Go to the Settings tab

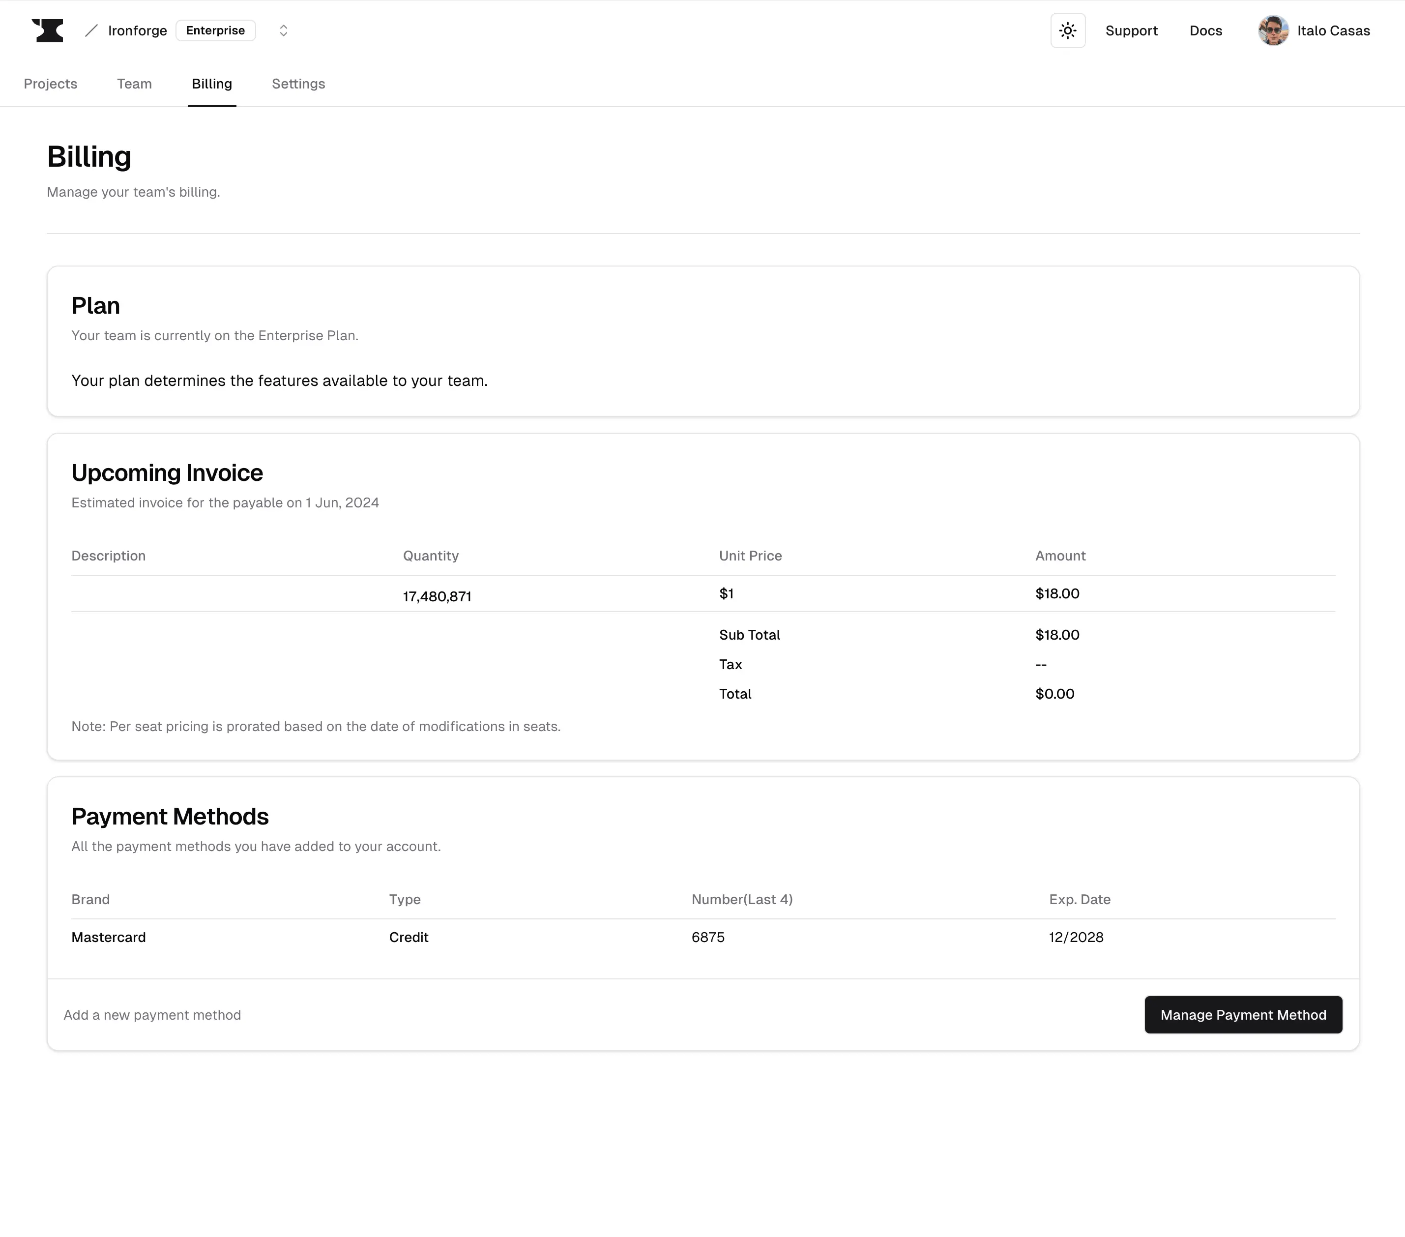click(297, 84)
